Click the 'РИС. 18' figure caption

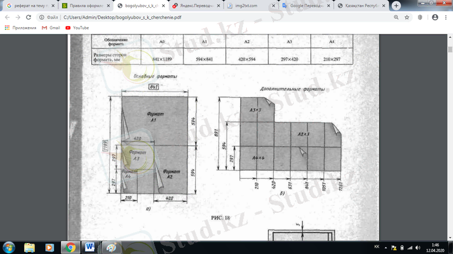(220, 218)
